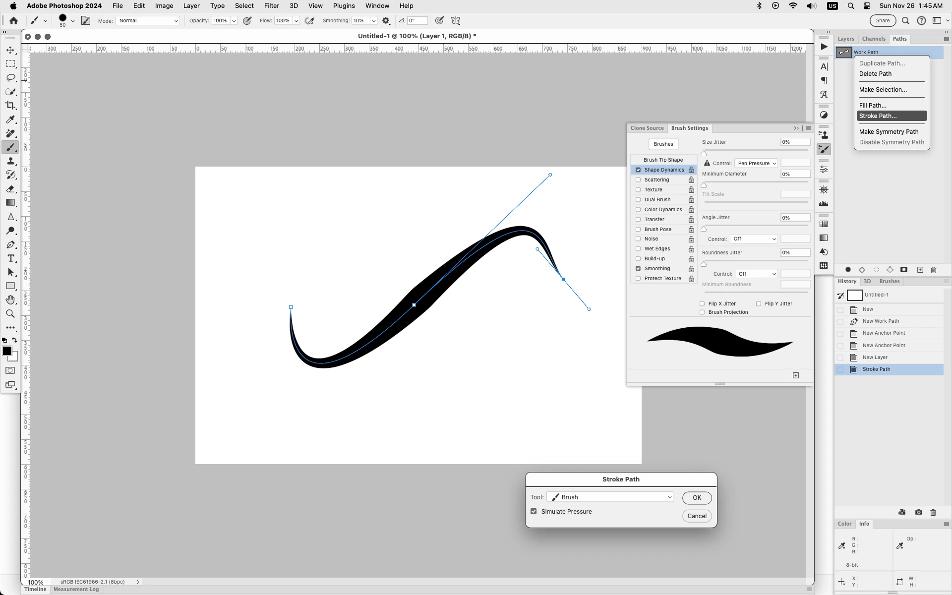Click the foreground color swatch

pyautogui.click(x=7, y=351)
